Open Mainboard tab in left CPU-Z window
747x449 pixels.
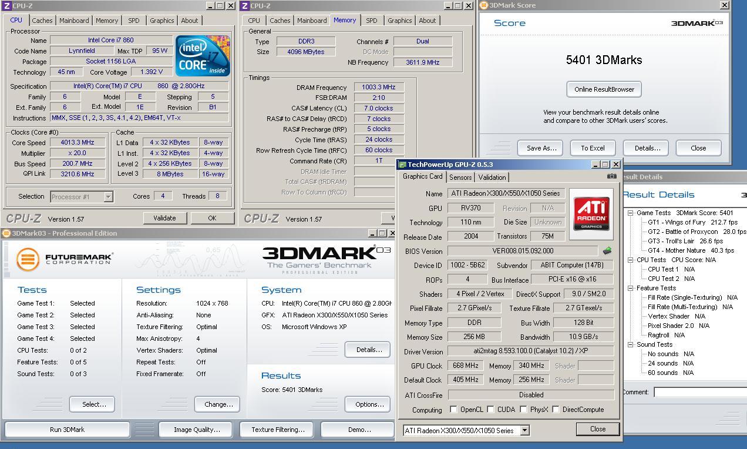pos(74,21)
